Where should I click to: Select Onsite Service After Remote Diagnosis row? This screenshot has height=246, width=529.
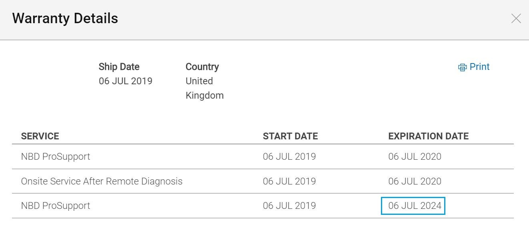(263, 181)
